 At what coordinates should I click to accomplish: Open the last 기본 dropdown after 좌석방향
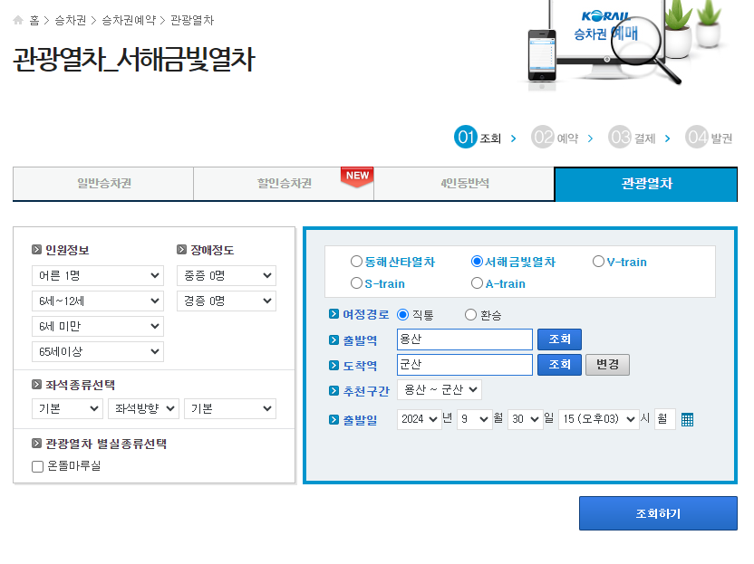tap(230, 409)
